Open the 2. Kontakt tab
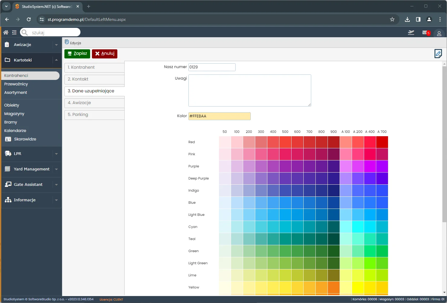Viewport: 447px width, 303px height. tap(94, 79)
